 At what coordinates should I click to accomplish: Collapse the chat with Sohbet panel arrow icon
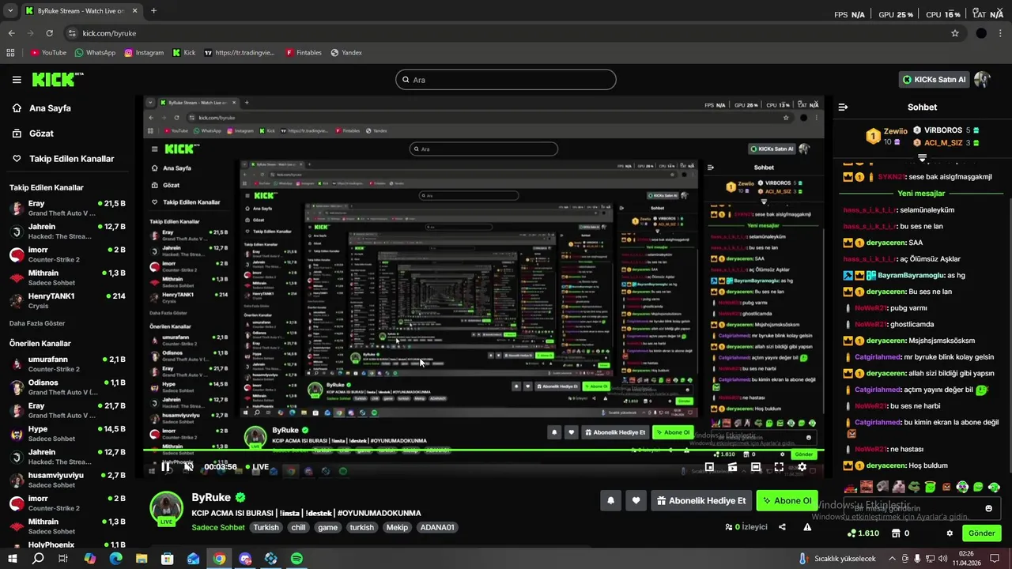click(843, 107)
